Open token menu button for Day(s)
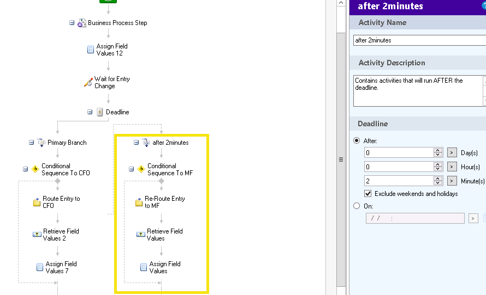This screenshot has height=295, width=486. coord(452,152)
